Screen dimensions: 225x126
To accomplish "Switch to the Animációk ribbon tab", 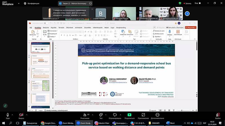I will pos(79,27).
